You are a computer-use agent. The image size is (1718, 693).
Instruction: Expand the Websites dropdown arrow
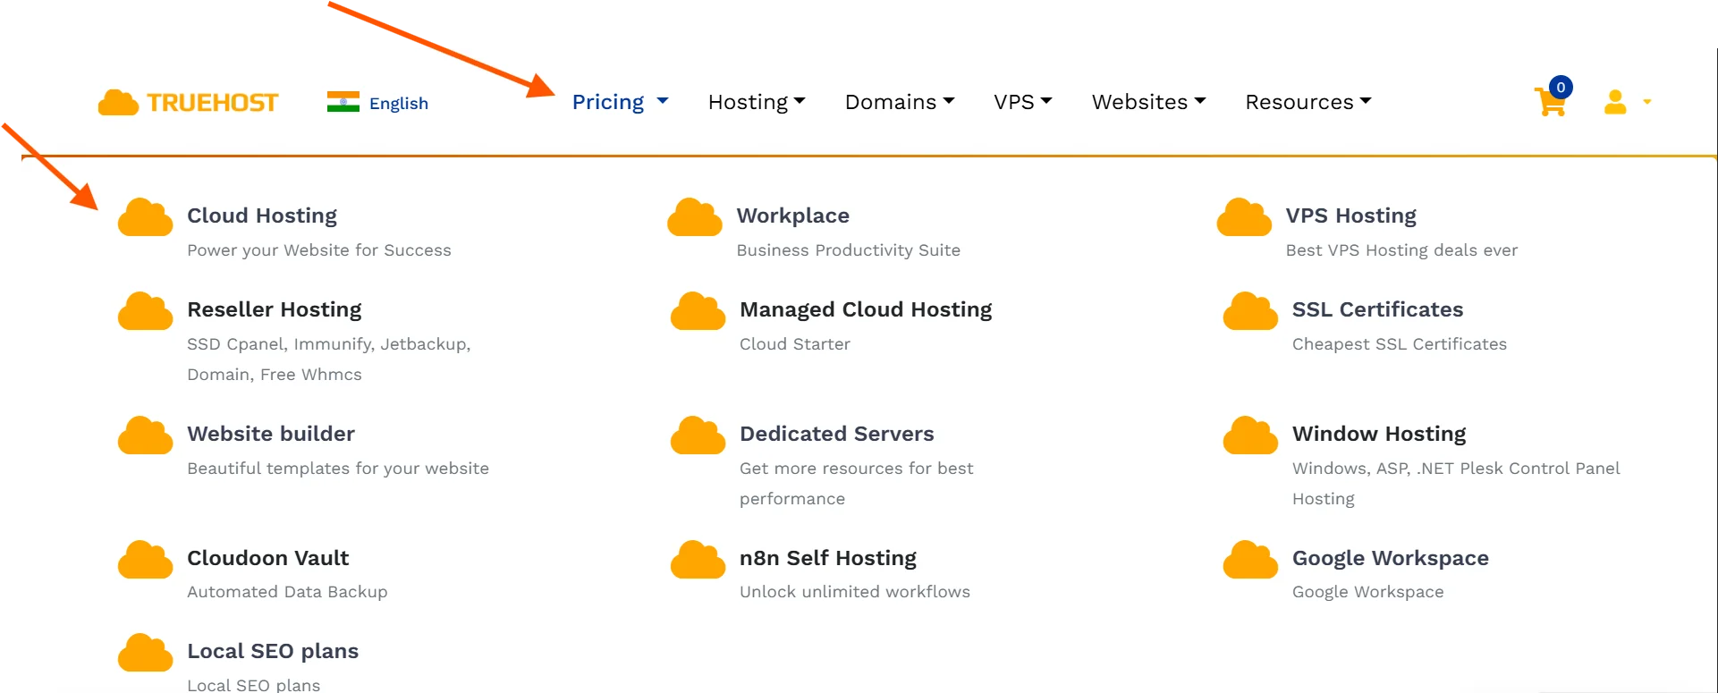1200,101
